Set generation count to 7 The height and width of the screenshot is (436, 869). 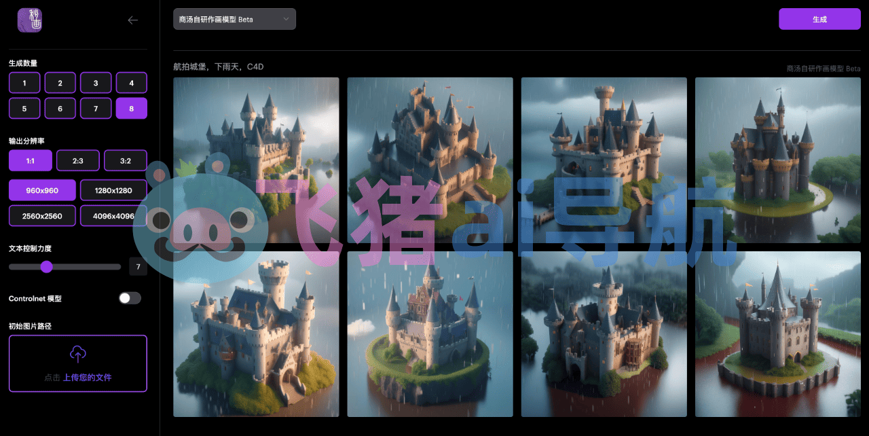click(96, 109)
